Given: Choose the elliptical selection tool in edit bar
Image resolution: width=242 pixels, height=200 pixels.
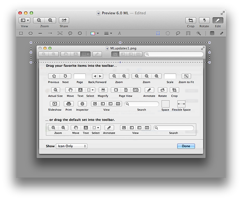Looking at the screenshot, I should pyautogui.click(x=168, y=34).
